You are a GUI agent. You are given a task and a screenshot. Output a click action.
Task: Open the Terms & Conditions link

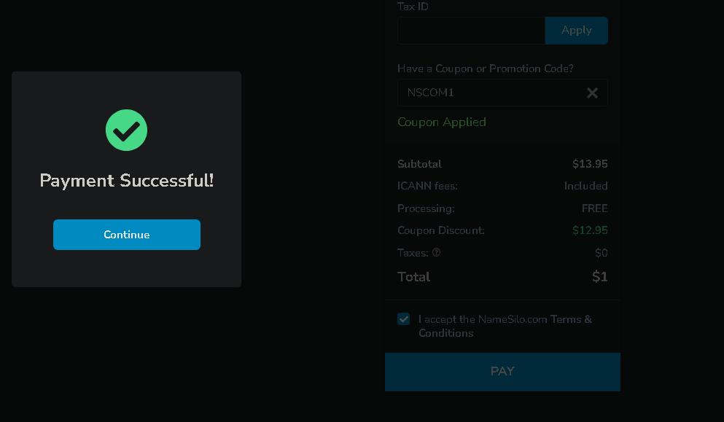[505, 326]
